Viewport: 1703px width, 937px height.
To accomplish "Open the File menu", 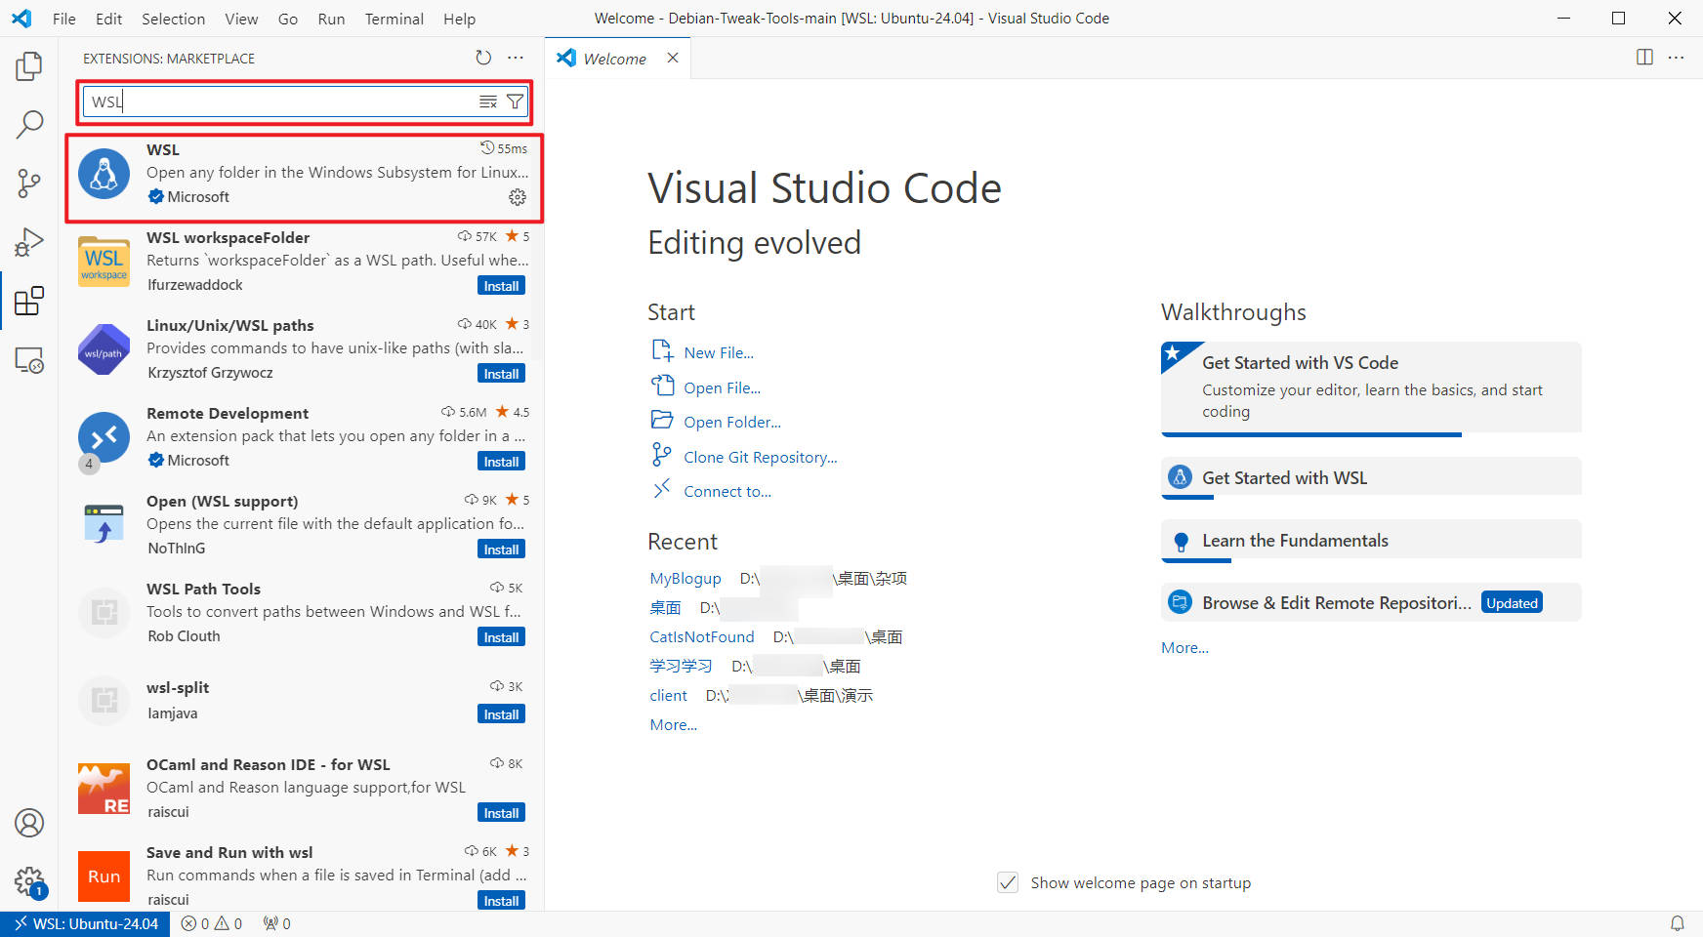I will [64, 19].
